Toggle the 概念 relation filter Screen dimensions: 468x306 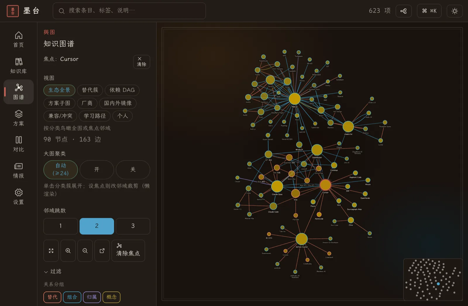point(111,297)
